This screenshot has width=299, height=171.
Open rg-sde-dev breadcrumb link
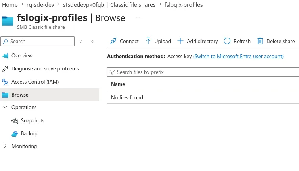click(x=40, y=5)
